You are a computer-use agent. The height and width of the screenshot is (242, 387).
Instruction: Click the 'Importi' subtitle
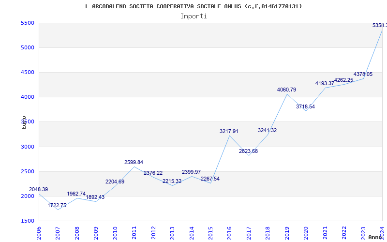point(193,16)
